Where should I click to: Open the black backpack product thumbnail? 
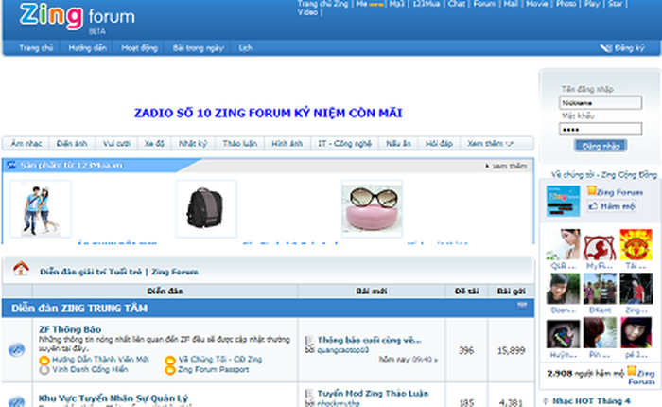click(206, 208)
